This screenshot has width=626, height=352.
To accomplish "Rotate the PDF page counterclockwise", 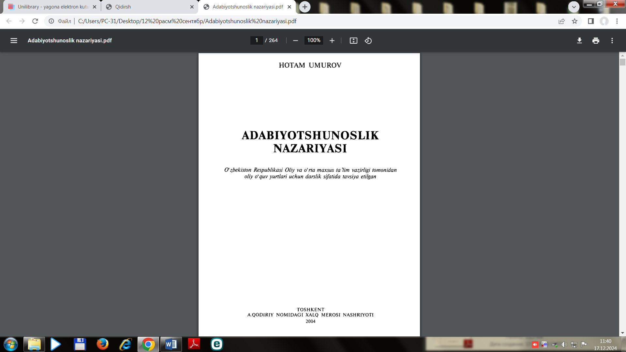I will tap(368, 40).
